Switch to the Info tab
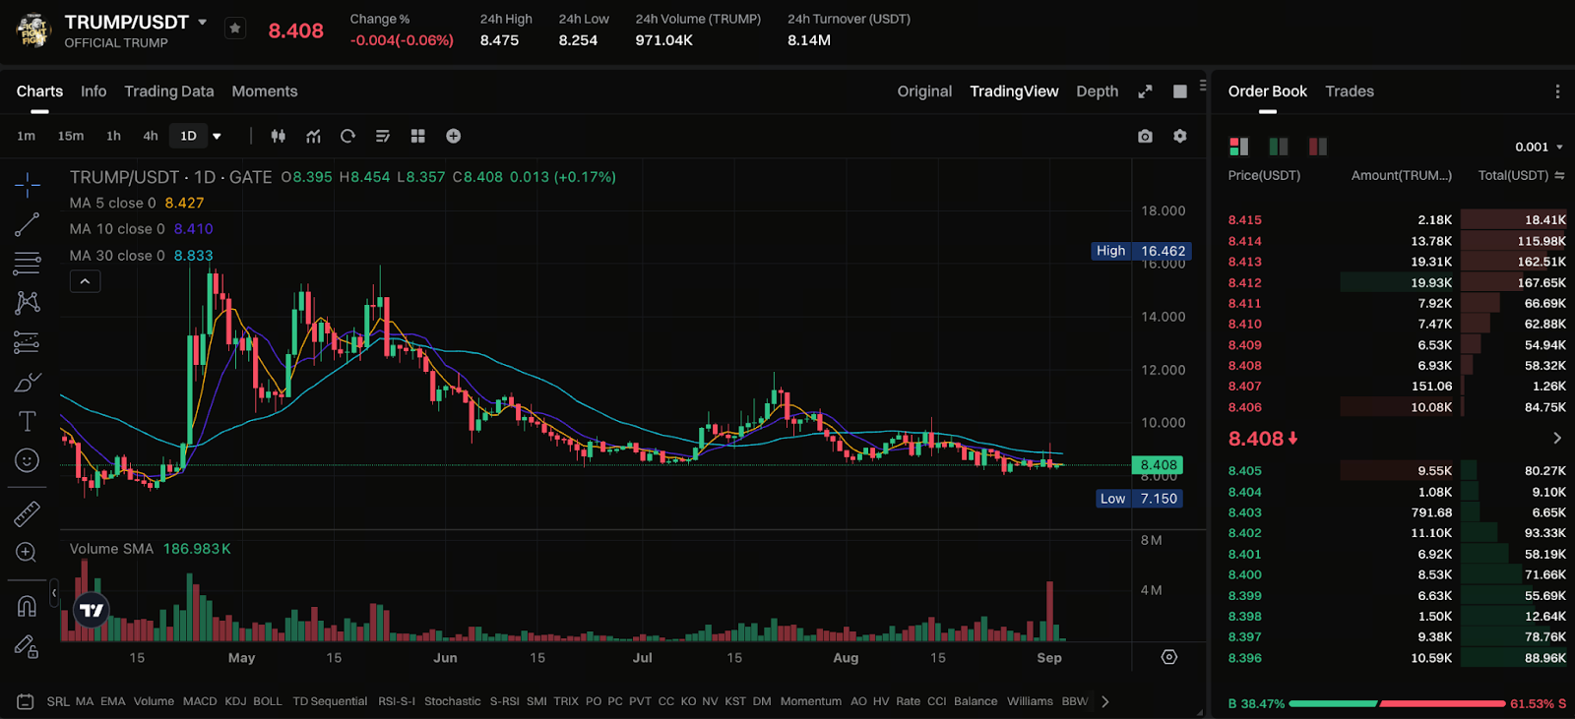This screenshot has height=719, width=1575. [x=94, y=91]
